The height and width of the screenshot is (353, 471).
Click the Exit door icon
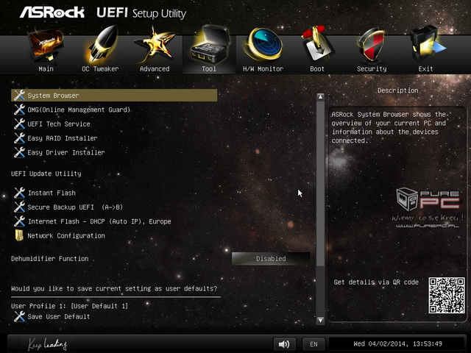pos(427,45)
